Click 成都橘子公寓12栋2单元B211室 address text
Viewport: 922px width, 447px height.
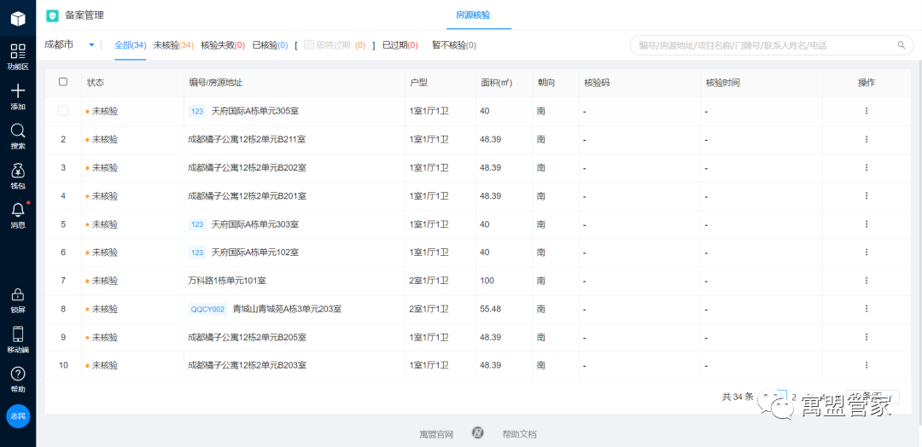click(x=247, y=139)
